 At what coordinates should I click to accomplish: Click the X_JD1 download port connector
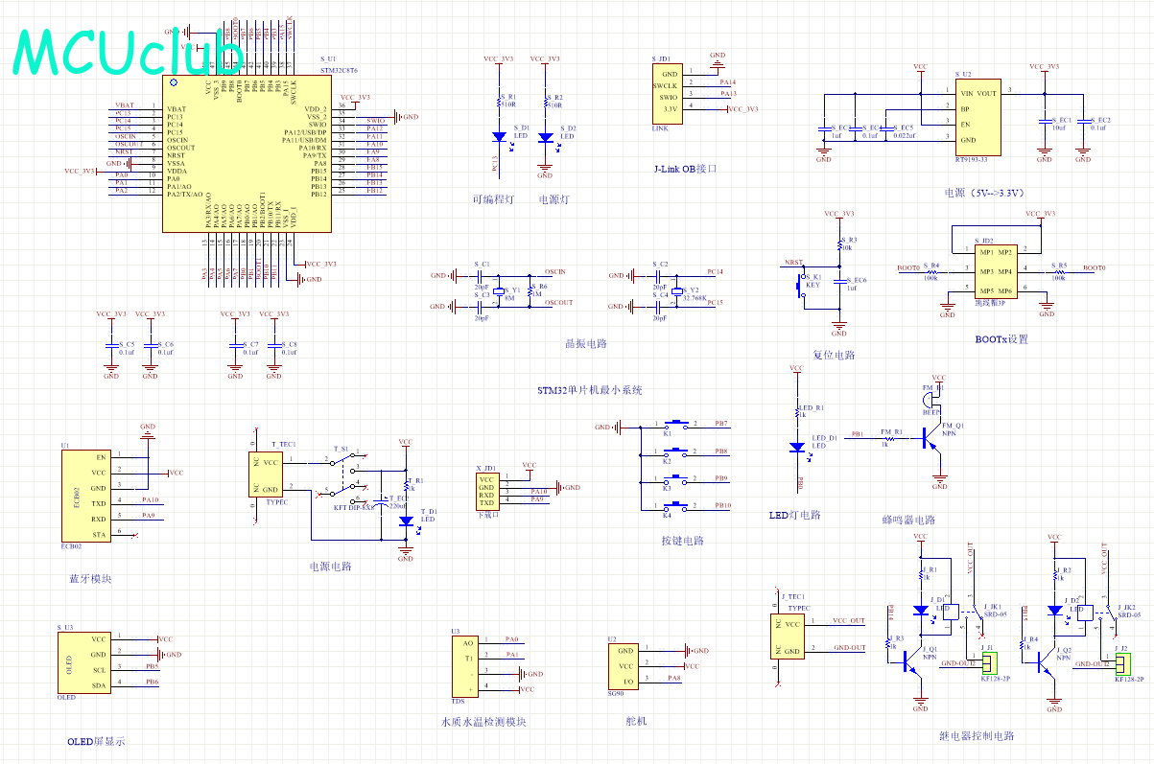487,491
